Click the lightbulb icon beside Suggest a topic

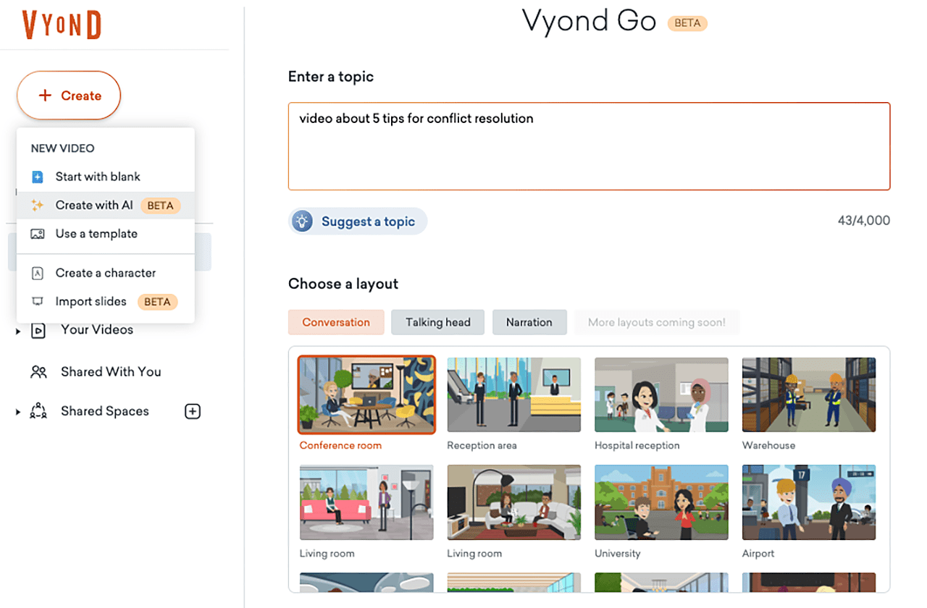(x=302, y=221)
